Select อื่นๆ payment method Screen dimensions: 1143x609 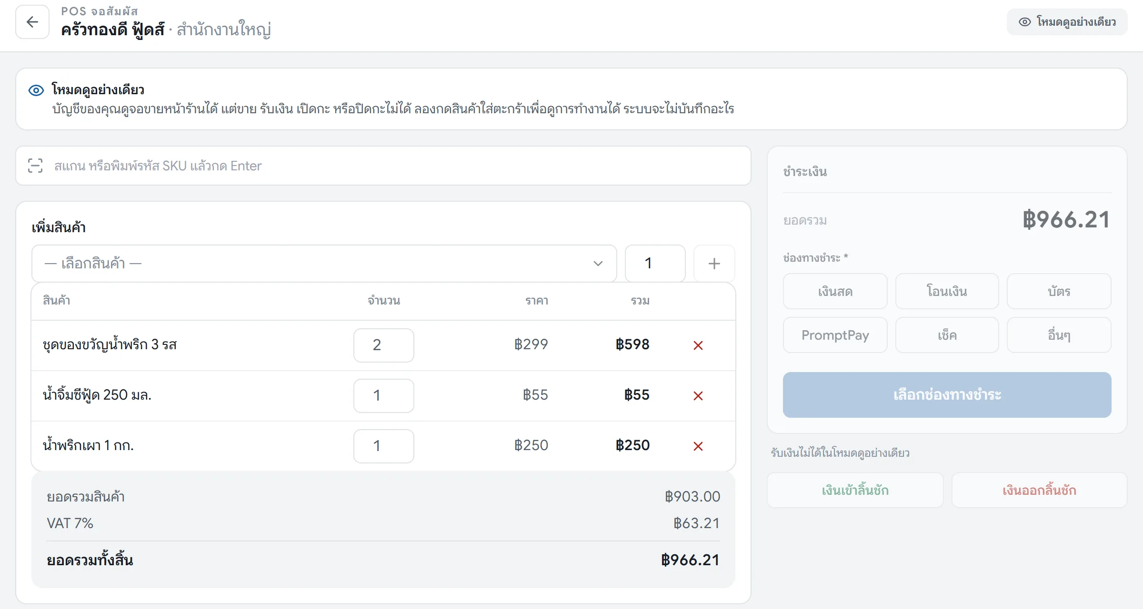coord(1059,335)
